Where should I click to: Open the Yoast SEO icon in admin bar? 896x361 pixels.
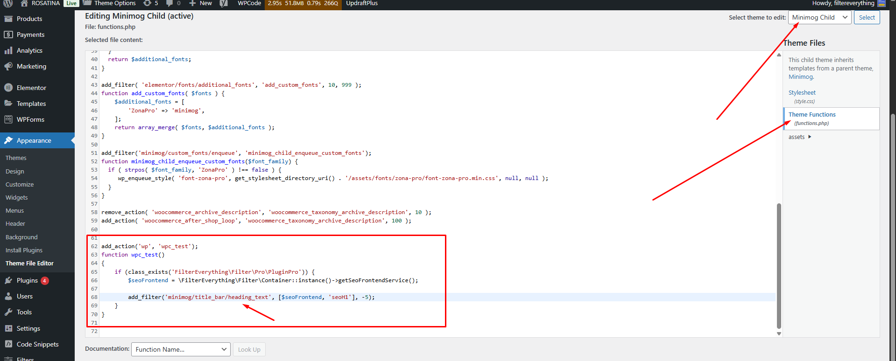[x=224, y=3]
